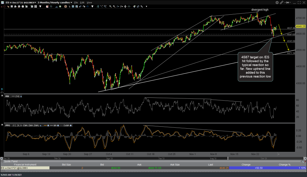Viewport: 307px width, 177px height.
Task: Close the PPO indicator panel
Action: point(2,124)
